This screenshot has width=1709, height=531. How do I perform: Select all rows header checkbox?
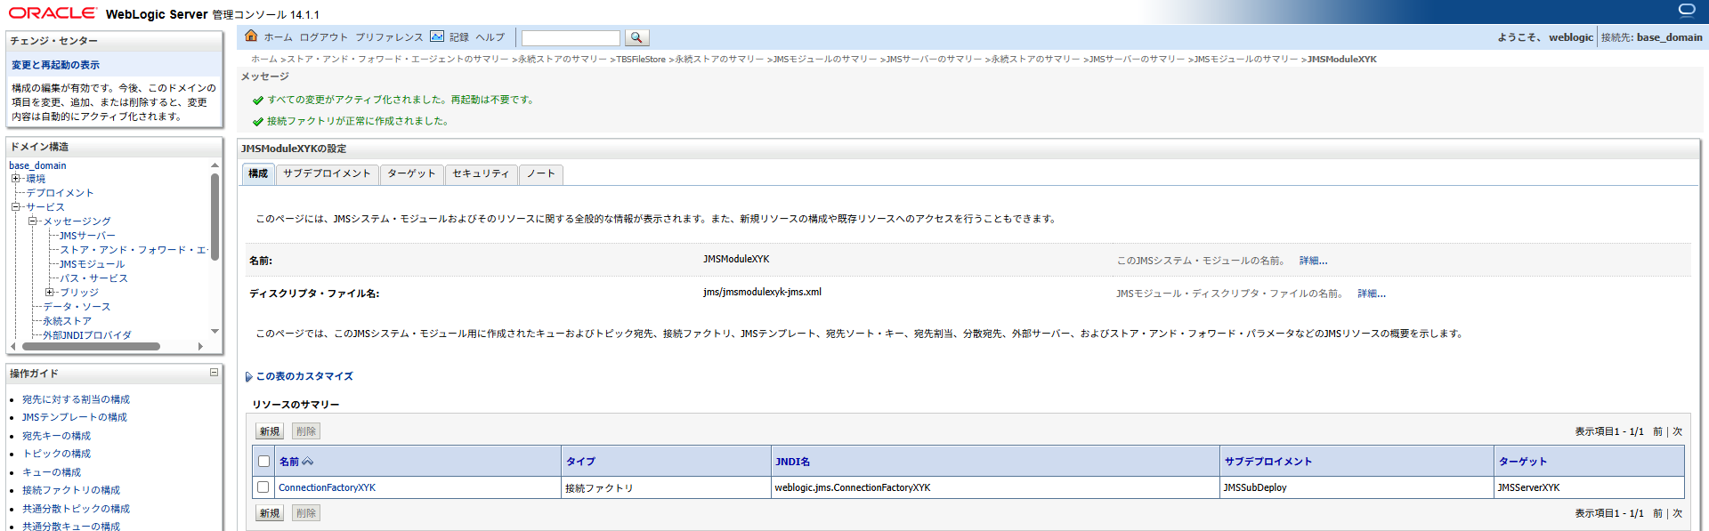[x=263, y=461]
